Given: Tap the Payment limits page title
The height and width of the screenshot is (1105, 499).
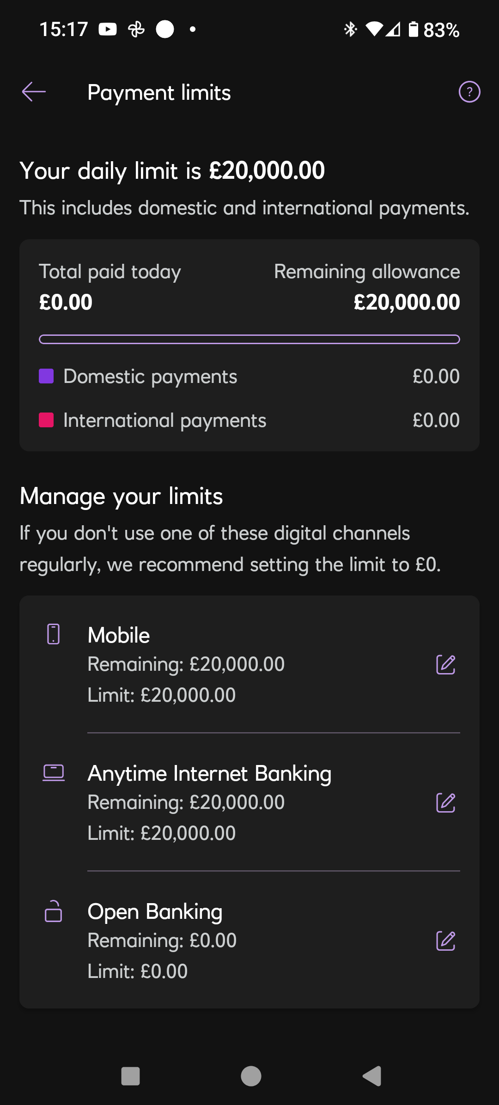Looking at the screenshot, I should [159, 92].
